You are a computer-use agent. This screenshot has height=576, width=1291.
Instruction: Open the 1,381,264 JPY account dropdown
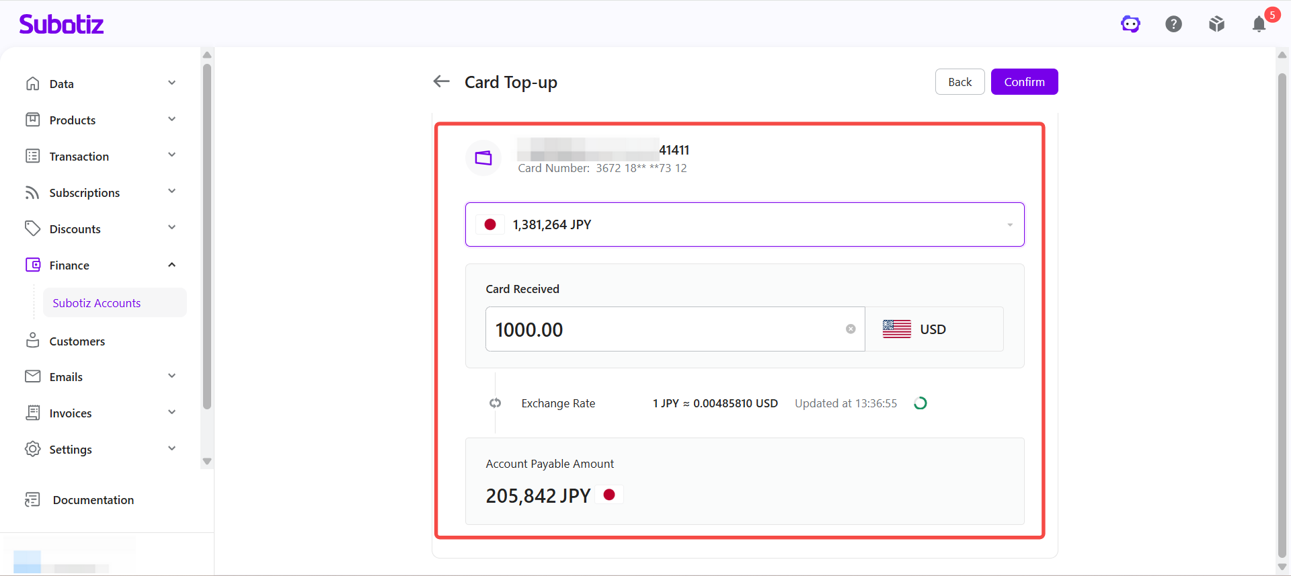(745, 224)
